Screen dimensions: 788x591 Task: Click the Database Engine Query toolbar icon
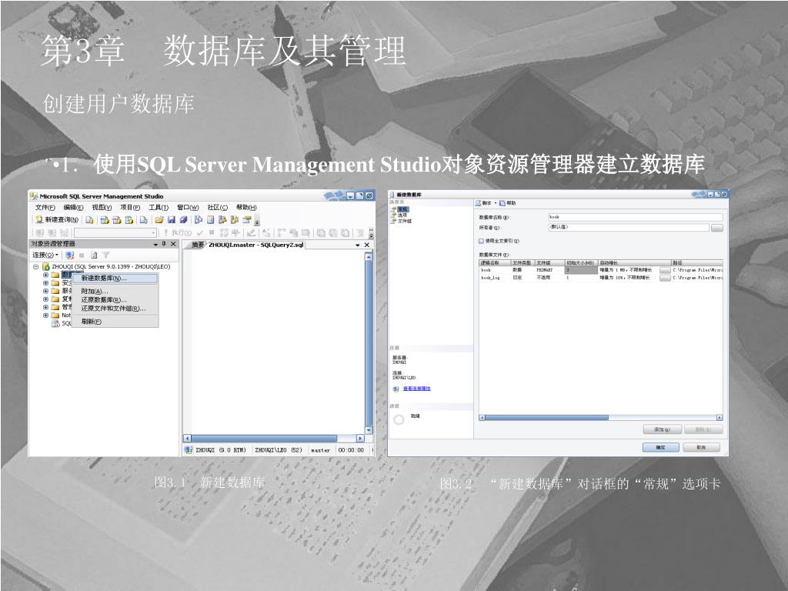(x=89, y=219)
